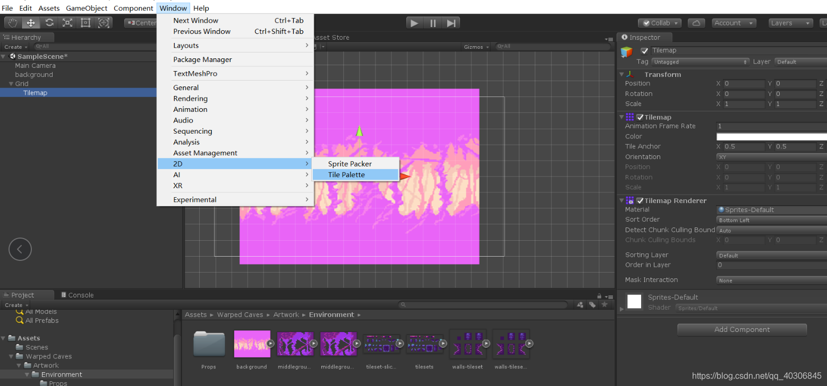Image resolution: width=827 pixels, height=386 pixels.
Task: Choose Tile Palette from 2D submenu
Action: (355, 175)
